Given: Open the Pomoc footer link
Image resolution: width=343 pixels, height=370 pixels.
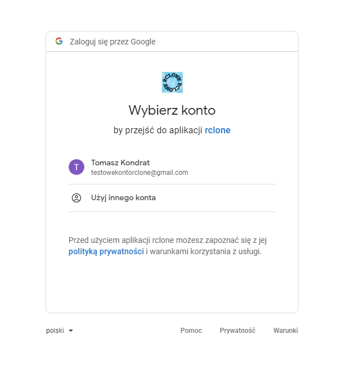Looking at the screenshot, I should 191,331.
